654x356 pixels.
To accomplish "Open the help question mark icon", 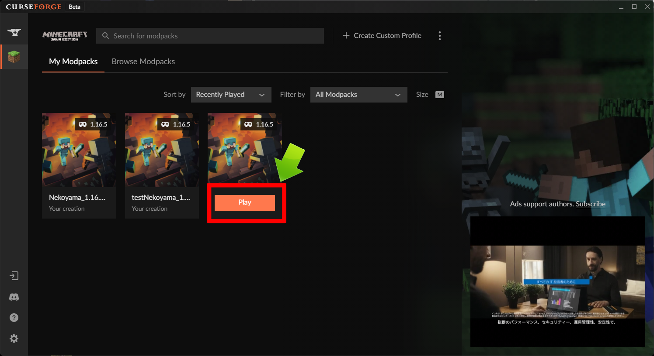I will coord(14,318).
